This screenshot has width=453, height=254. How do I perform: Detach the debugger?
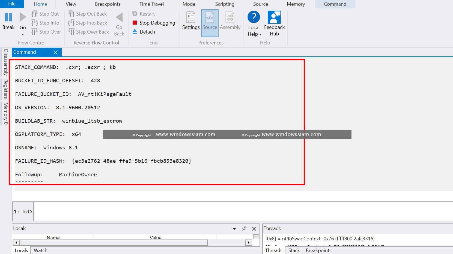click(x=144, y=32)
